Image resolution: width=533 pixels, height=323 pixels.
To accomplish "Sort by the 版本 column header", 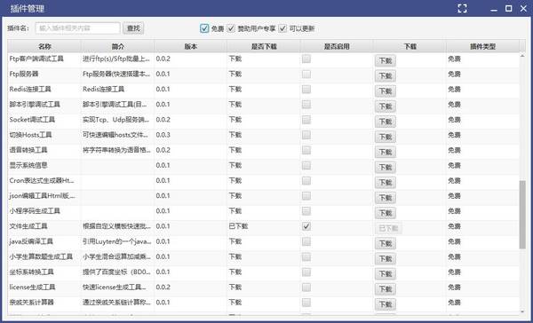I will (x=191, y=46).
